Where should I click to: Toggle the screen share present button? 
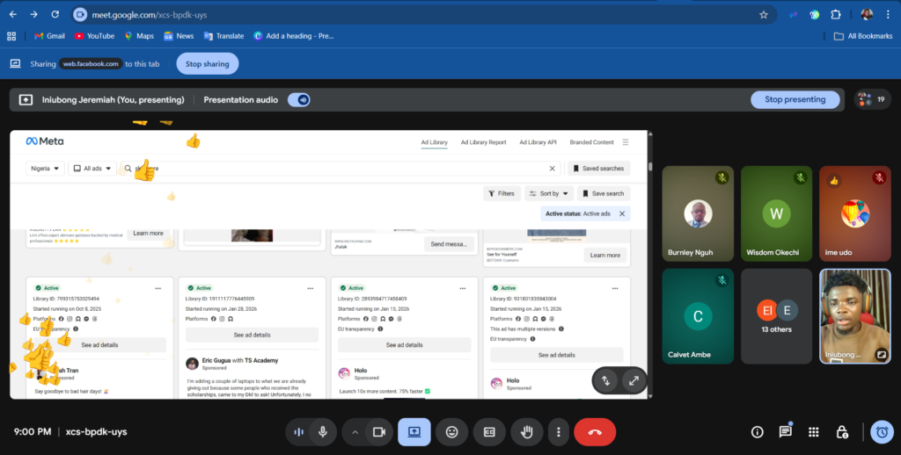tap(414, 432)
